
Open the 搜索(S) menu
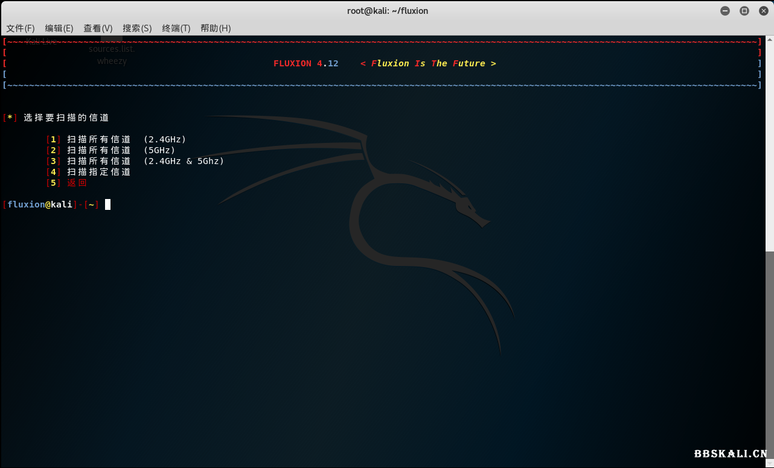(x=137, y=28)
